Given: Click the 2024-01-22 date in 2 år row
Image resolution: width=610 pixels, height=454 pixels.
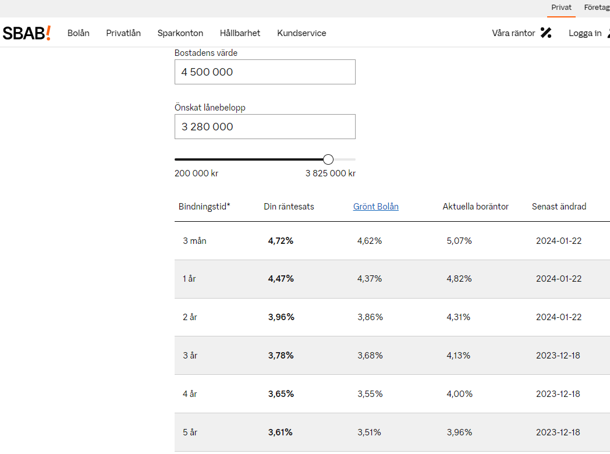Looking at the screenshot, I should click(x=559, y=317).
